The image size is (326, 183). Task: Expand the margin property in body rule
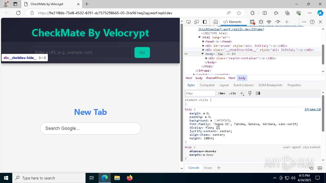coord(204,114)
